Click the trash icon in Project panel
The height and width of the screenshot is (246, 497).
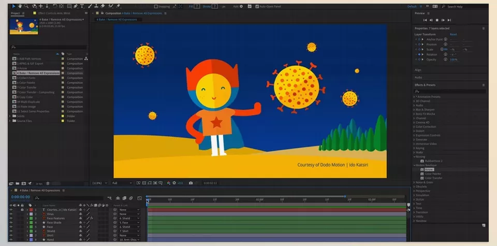pos(48,183)
